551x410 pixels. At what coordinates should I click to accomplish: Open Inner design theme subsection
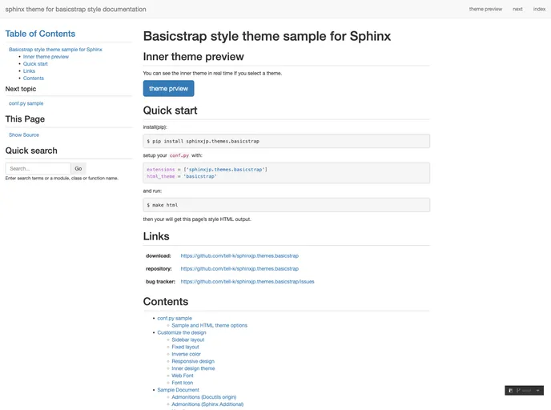click(193, 368)
